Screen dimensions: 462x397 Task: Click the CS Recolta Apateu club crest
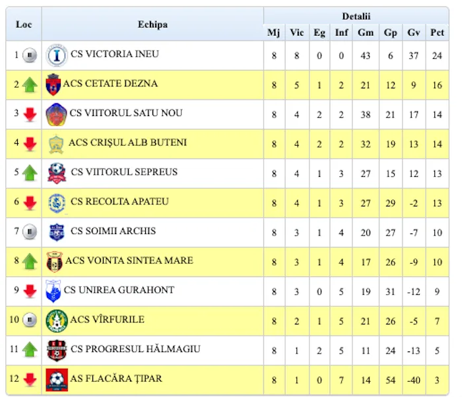click(x=57, y=202)
